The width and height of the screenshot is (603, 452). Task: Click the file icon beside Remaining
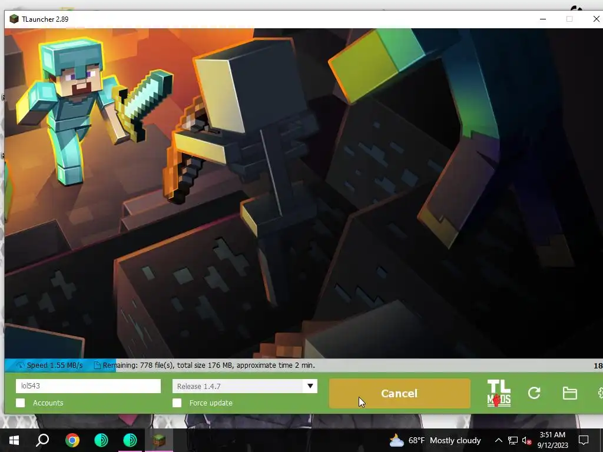[97, 365]
